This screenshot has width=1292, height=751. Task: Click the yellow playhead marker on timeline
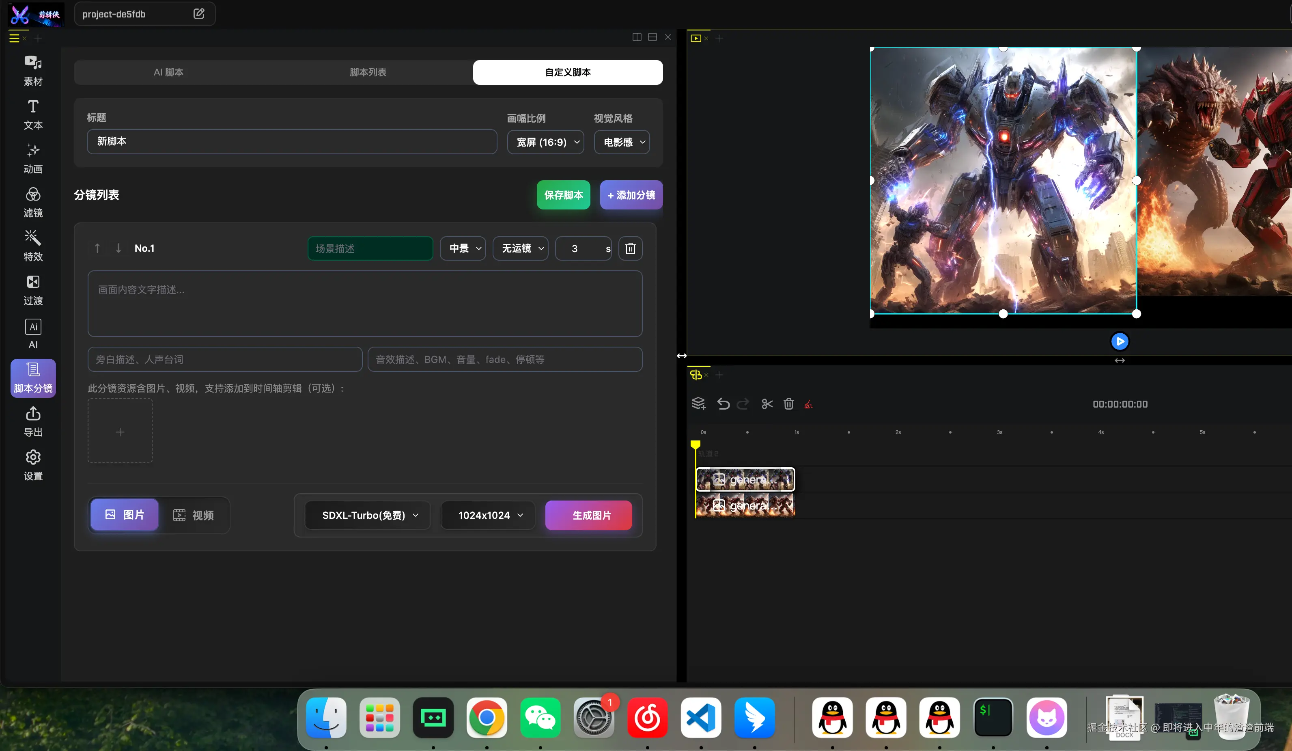(x=695, y=444)
